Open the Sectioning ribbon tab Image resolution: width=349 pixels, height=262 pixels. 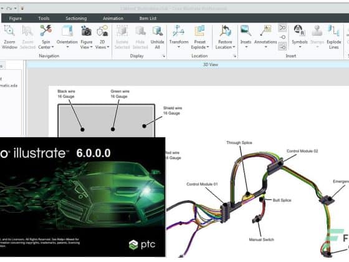[x=76, y=18]
